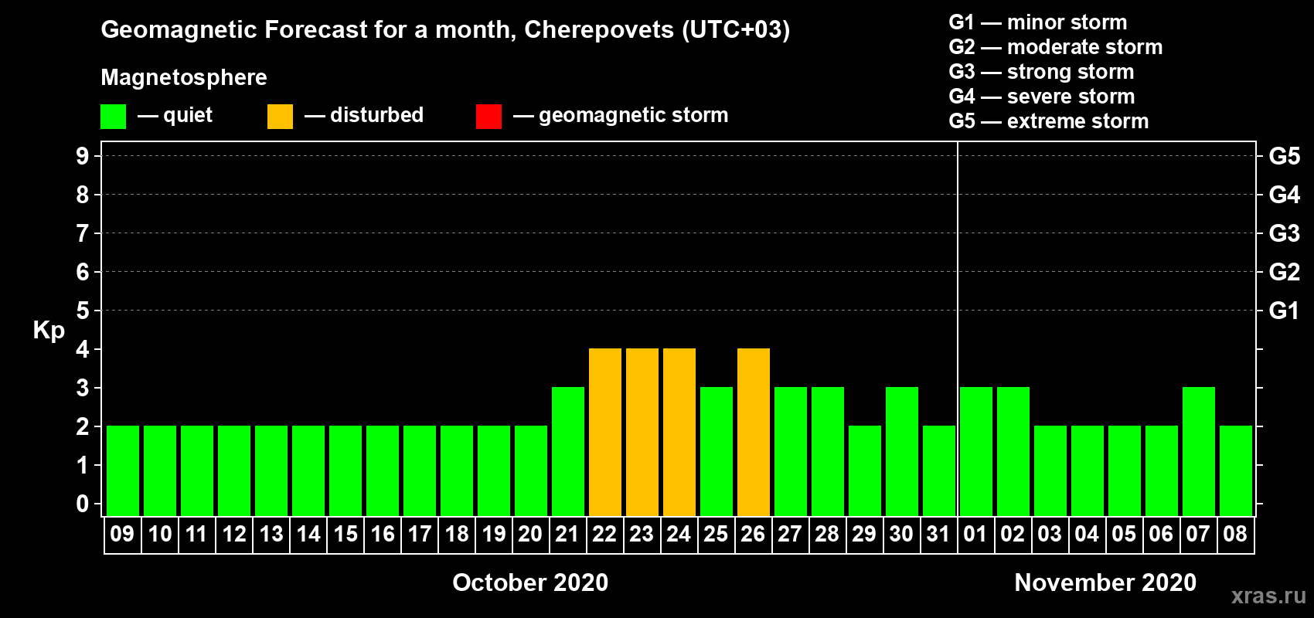The height and width of the screenshot is (618, 1314).
Task: Click the G1 right-axis label
Action: 1285,311
